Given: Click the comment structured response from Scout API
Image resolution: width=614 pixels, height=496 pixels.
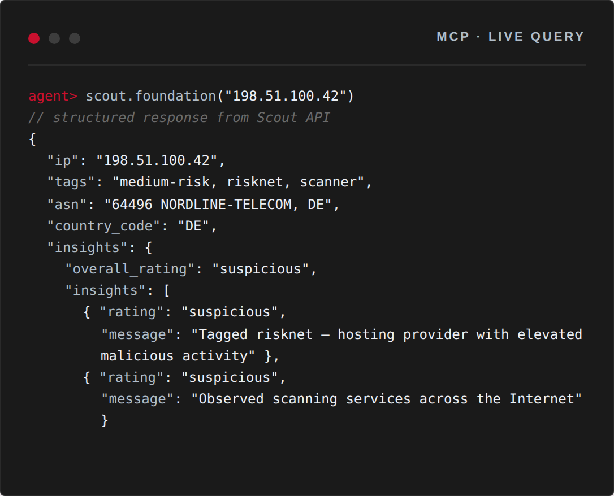Looking at the screenshot, I should point(179,118).
